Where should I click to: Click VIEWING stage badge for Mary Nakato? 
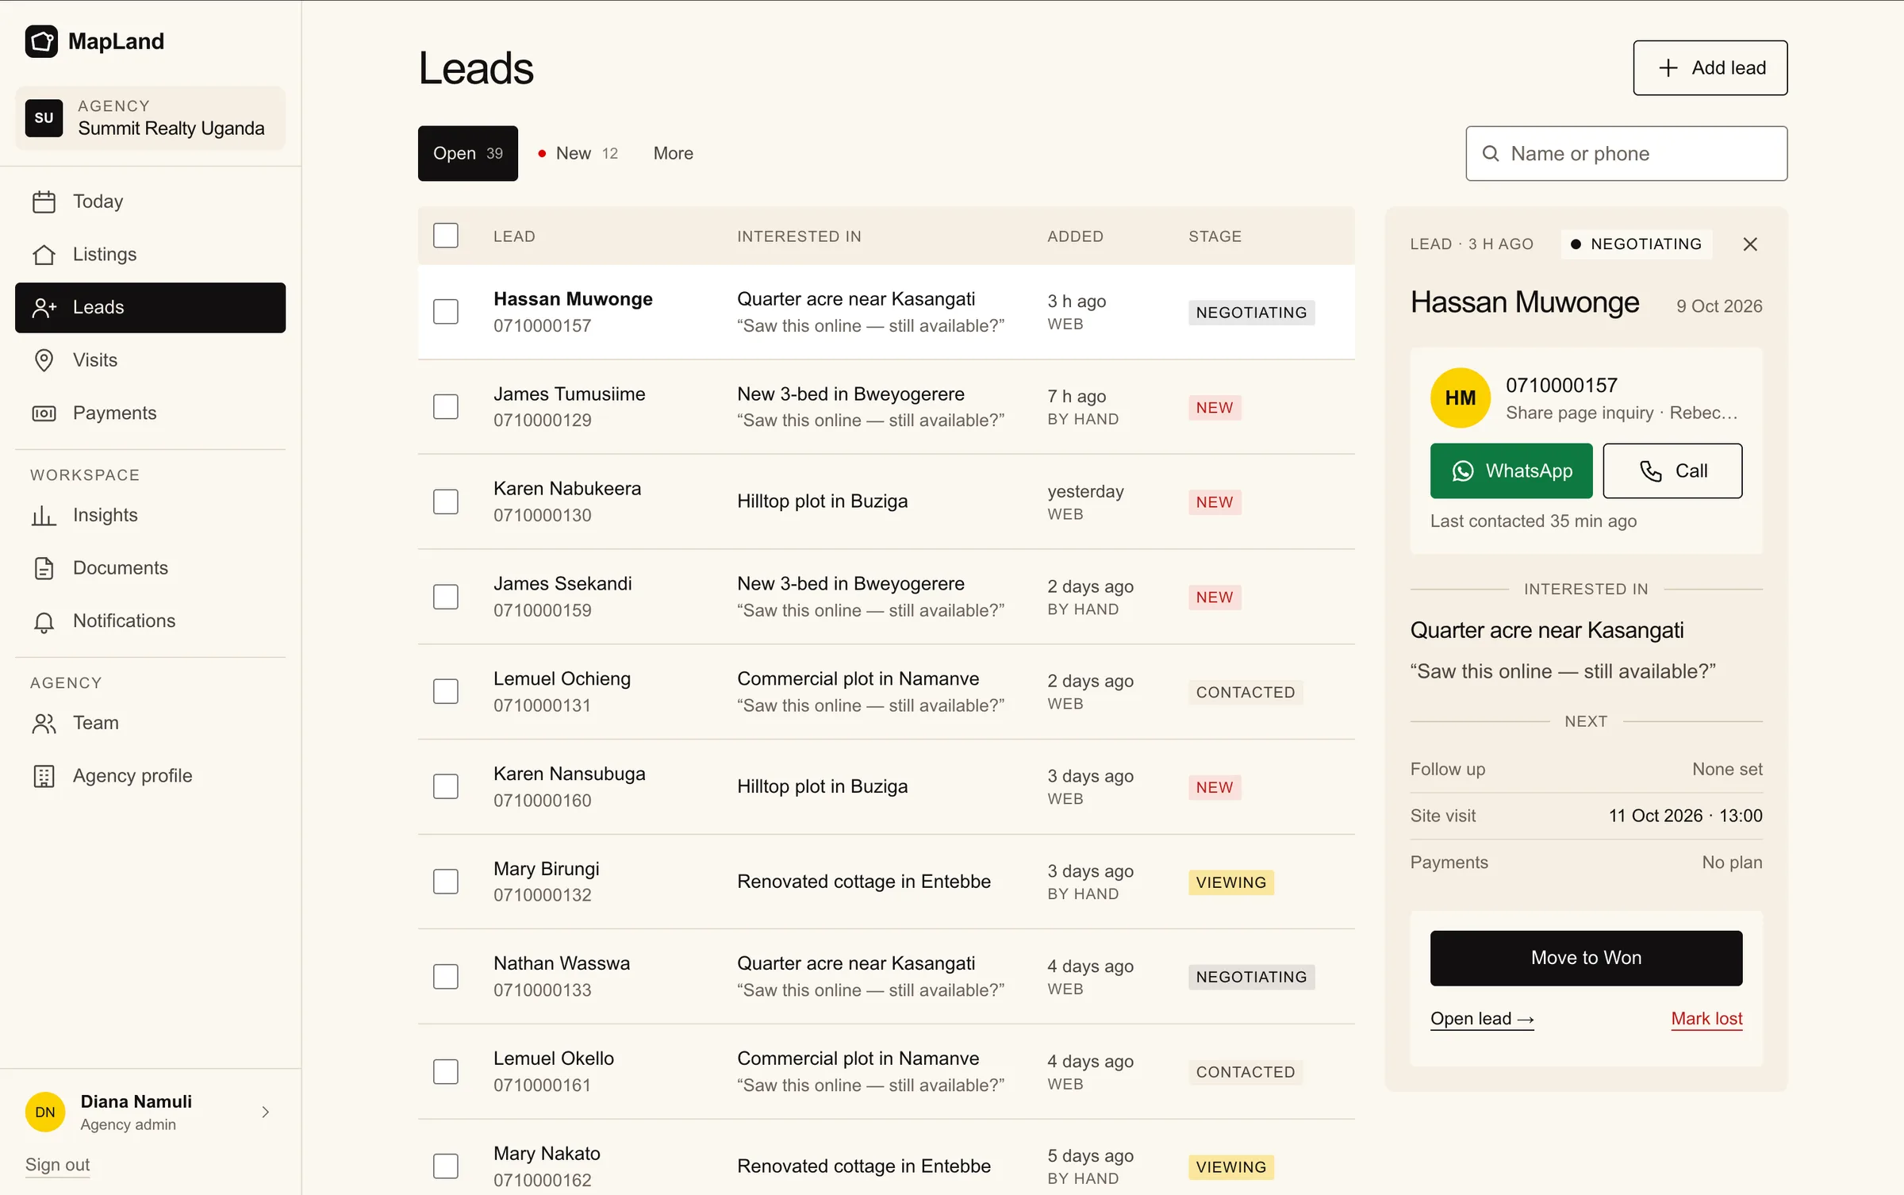click(1231, 1167)
